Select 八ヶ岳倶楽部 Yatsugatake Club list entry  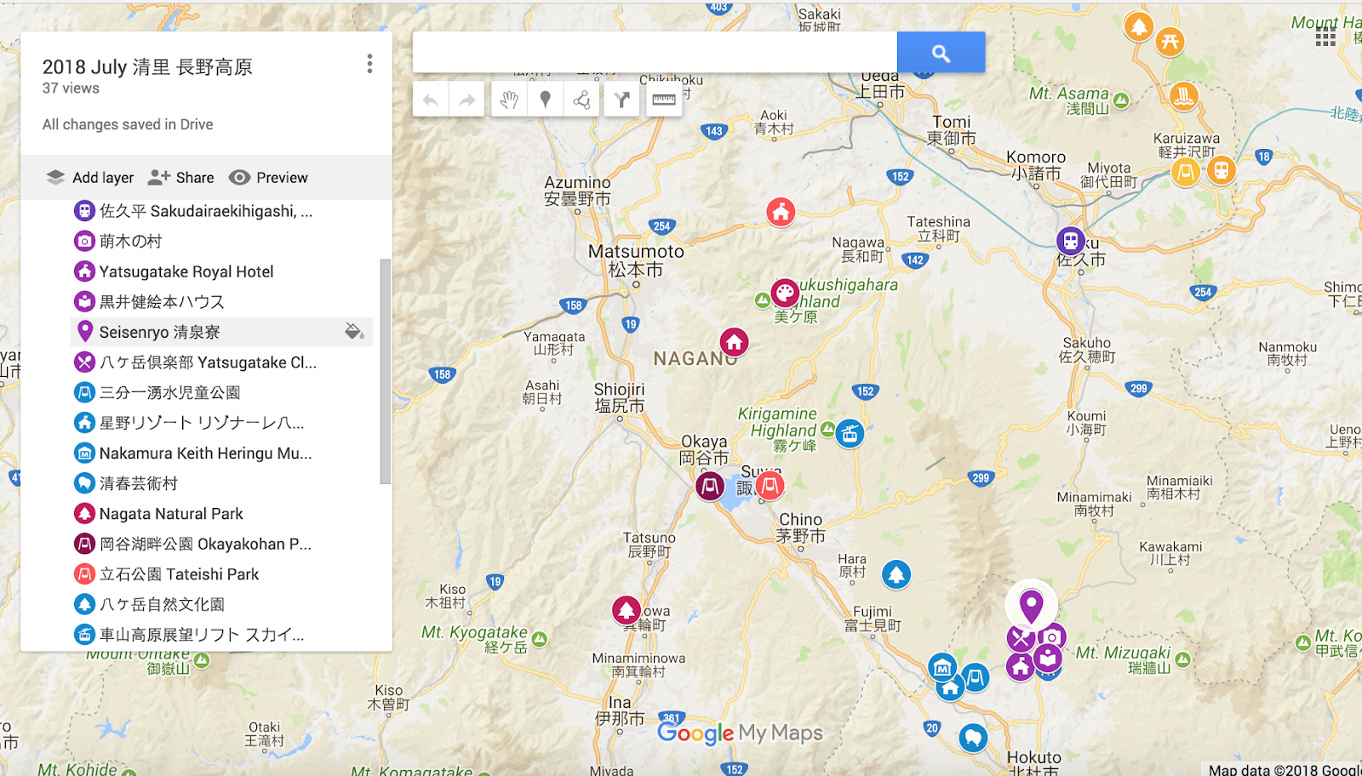click(221, 362)
